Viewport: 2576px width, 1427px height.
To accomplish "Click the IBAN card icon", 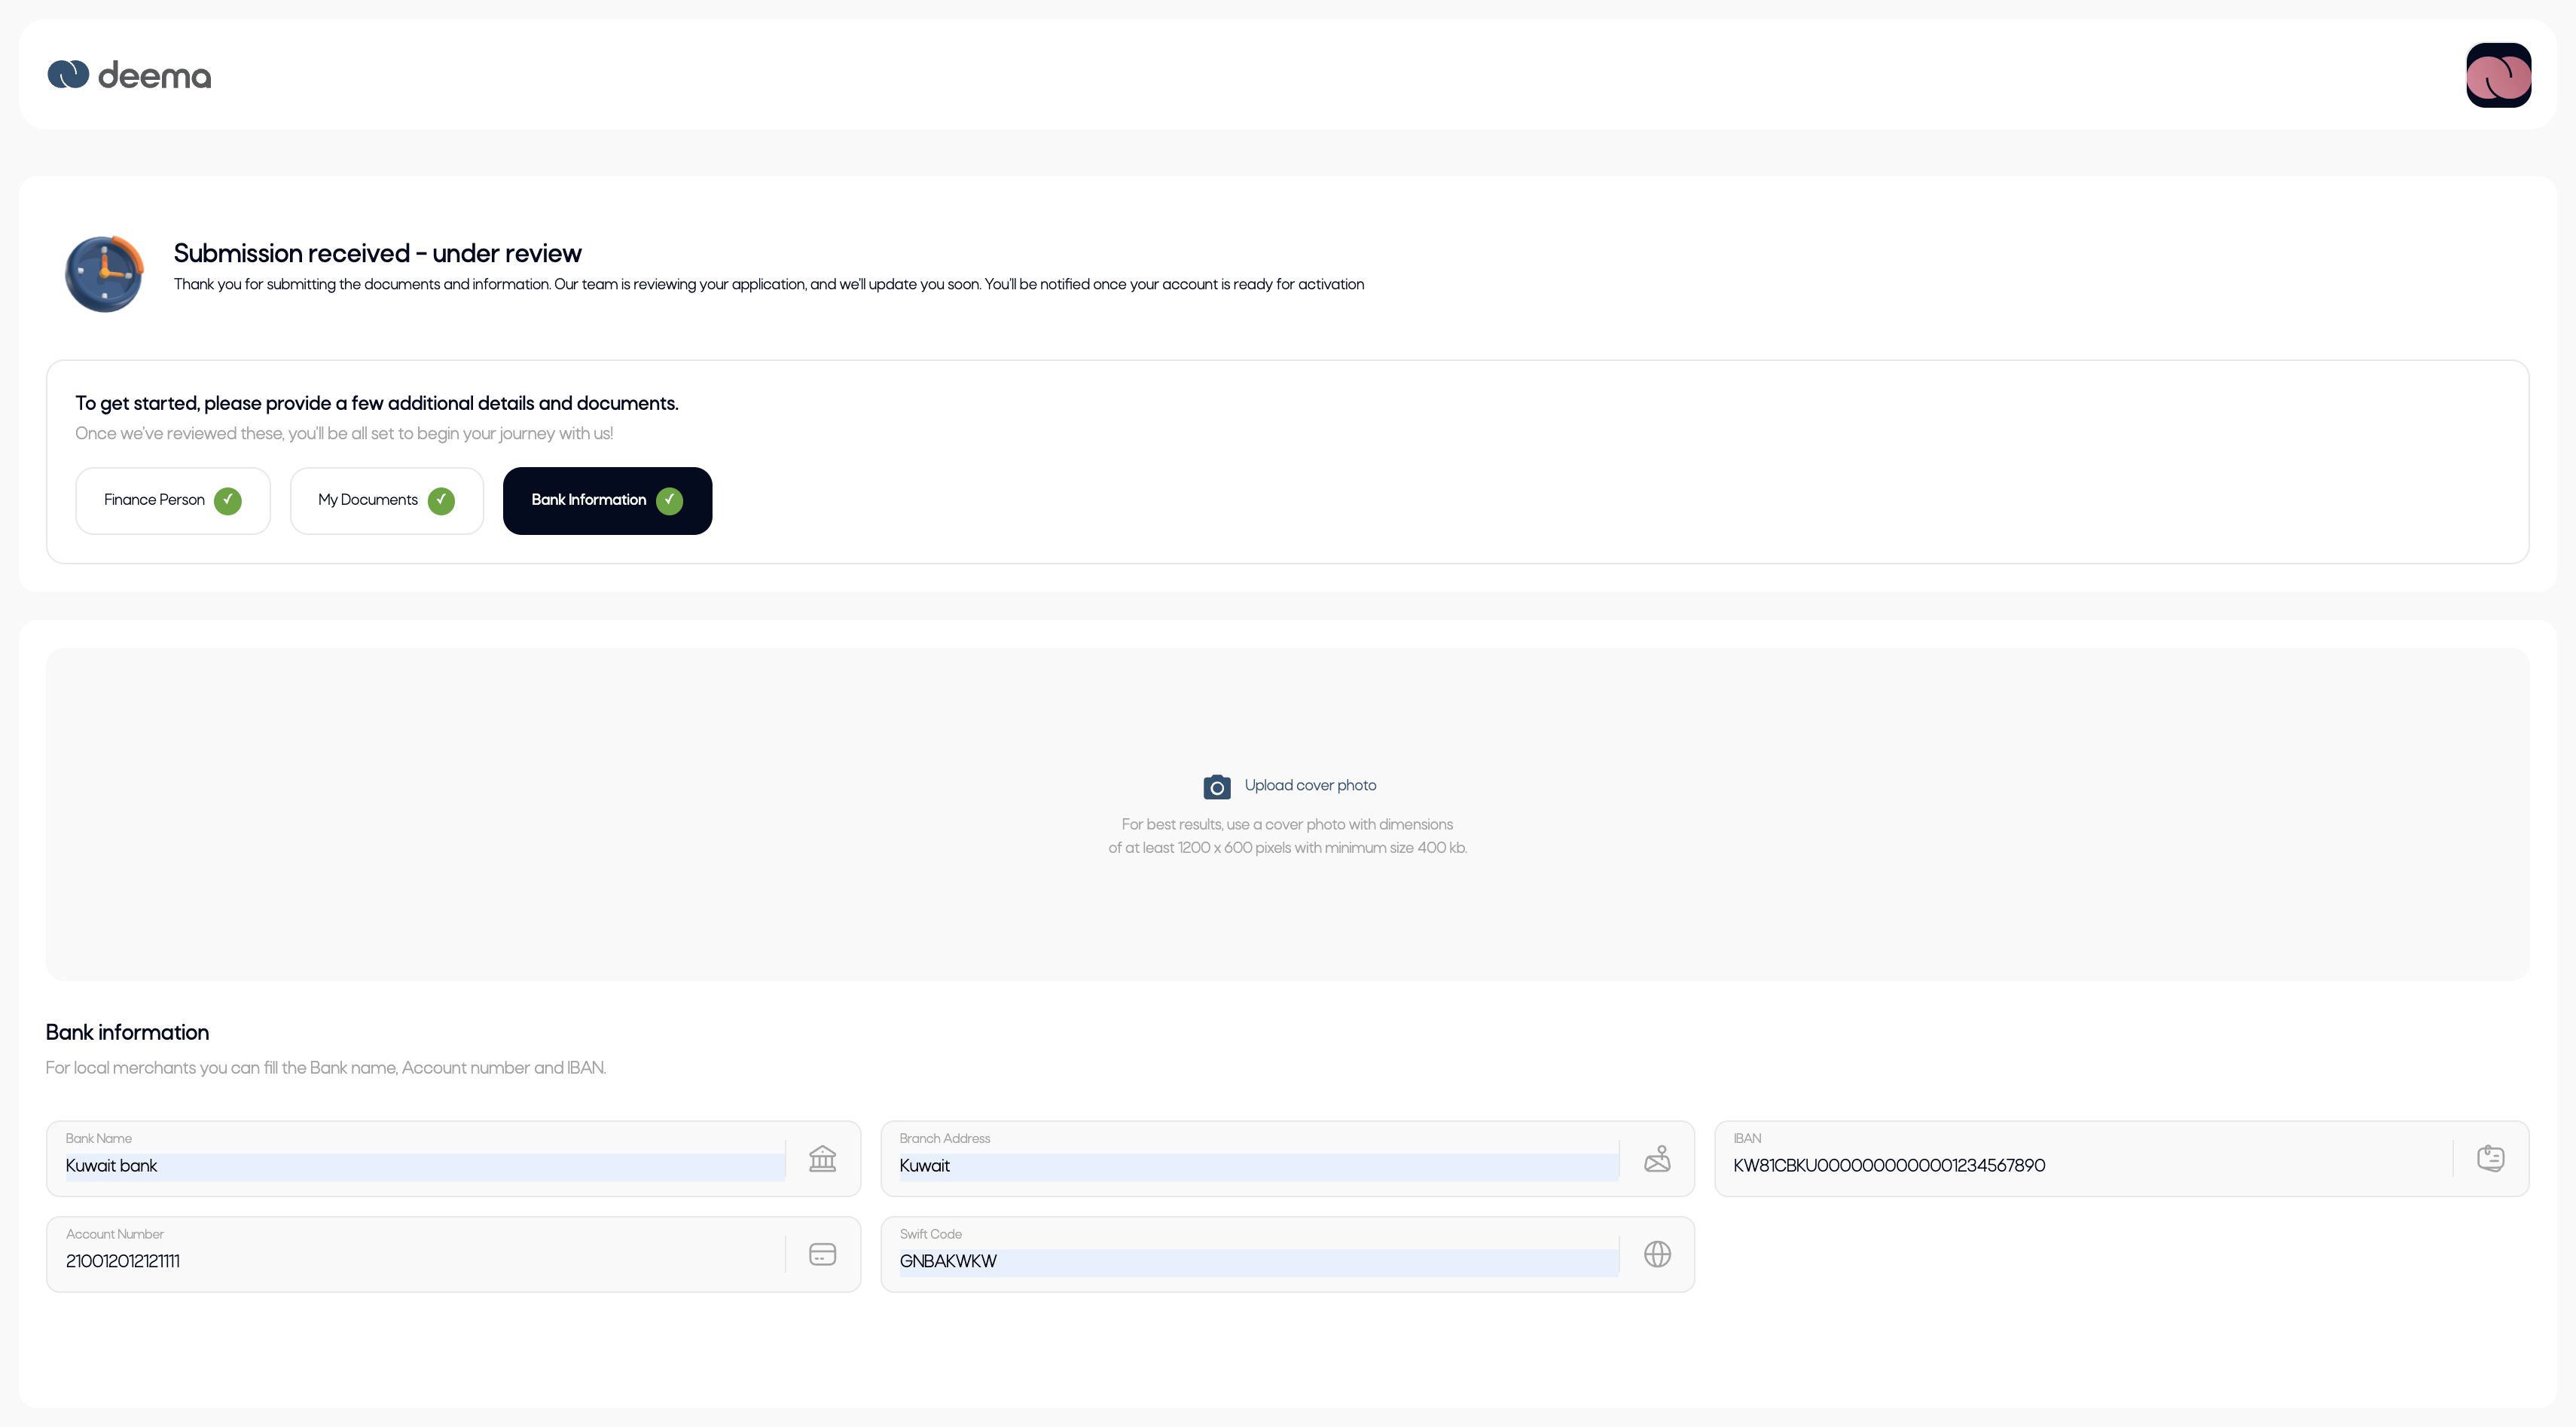I will [2490, 1158].
